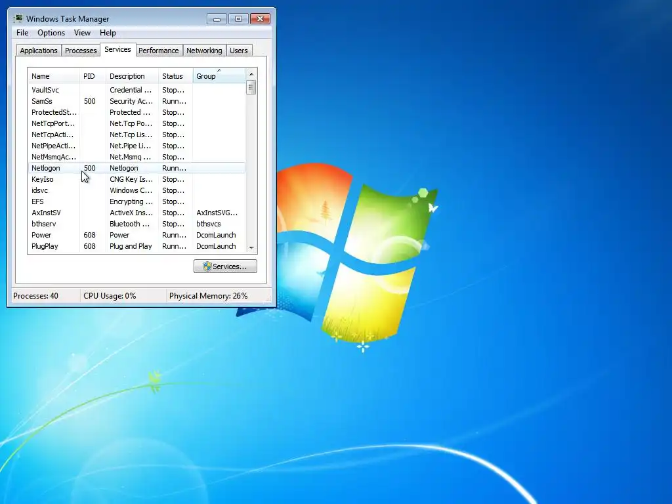Click the scroll up arrow in services list
Viewport: 672px width, 504px height.
[x=251, y=74]
